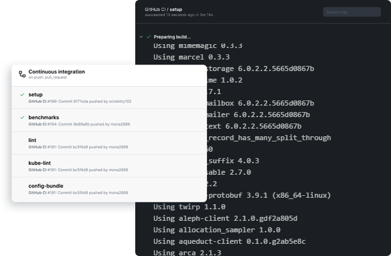Select the setup job row
Screen dimensions: 391x256
(x=109, y=98)
